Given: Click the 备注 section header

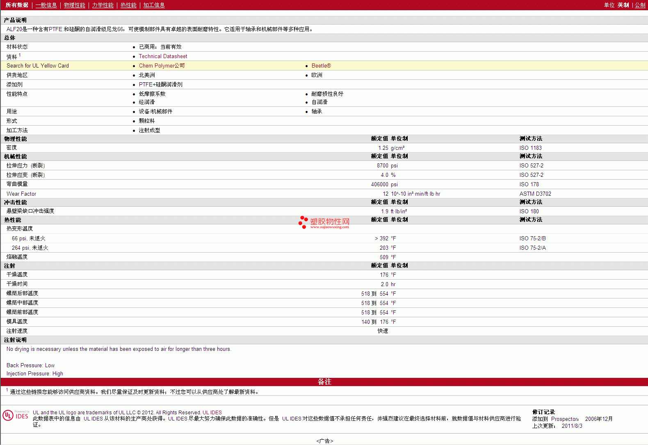Looking at the screenshot, I should pos(324,382).
